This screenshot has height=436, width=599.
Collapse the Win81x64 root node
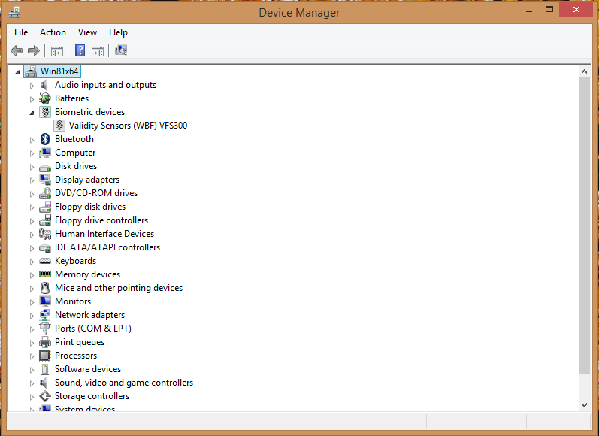17,72
